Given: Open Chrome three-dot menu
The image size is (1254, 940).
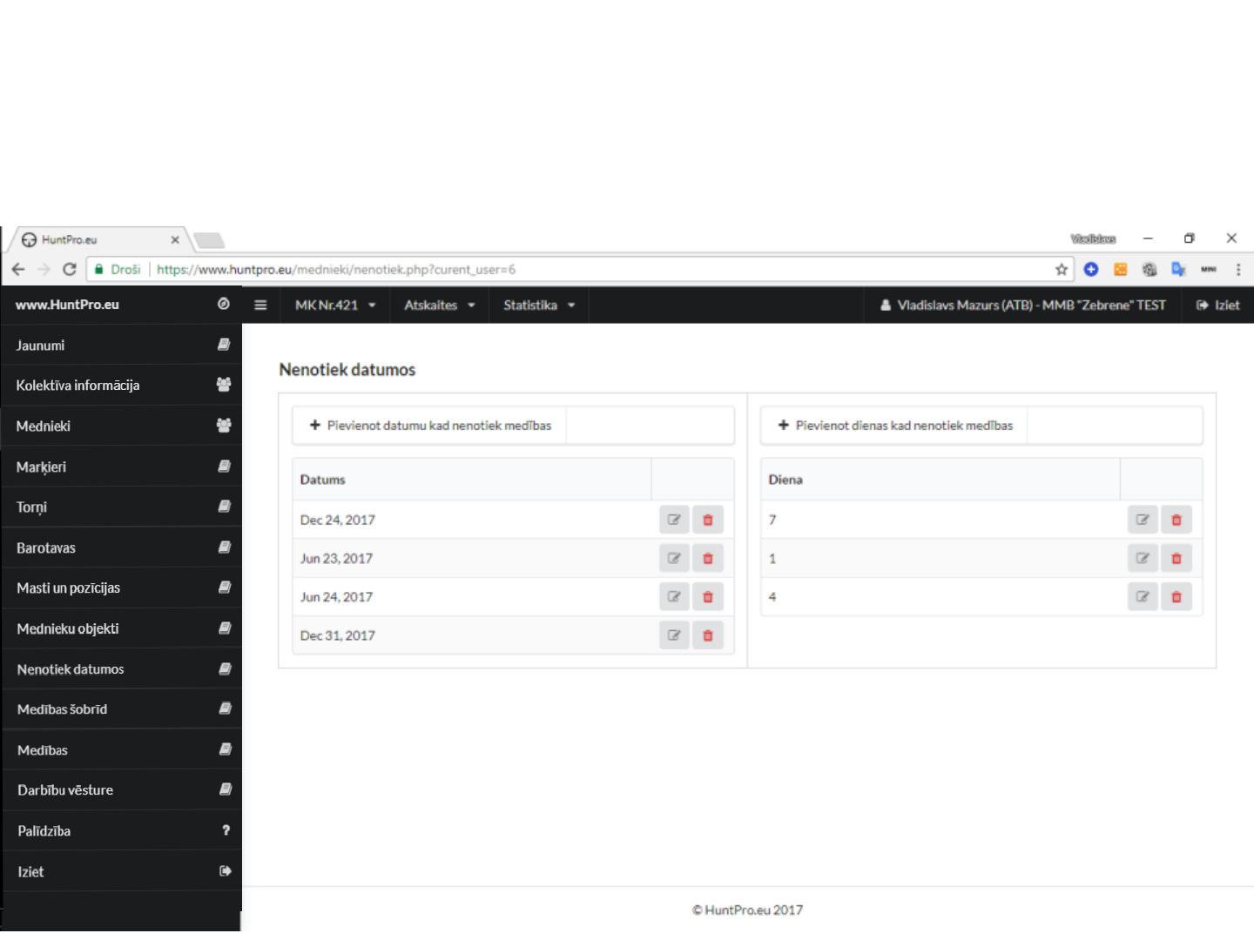Looking at the screenshot, I should (x=1238, y=270).
